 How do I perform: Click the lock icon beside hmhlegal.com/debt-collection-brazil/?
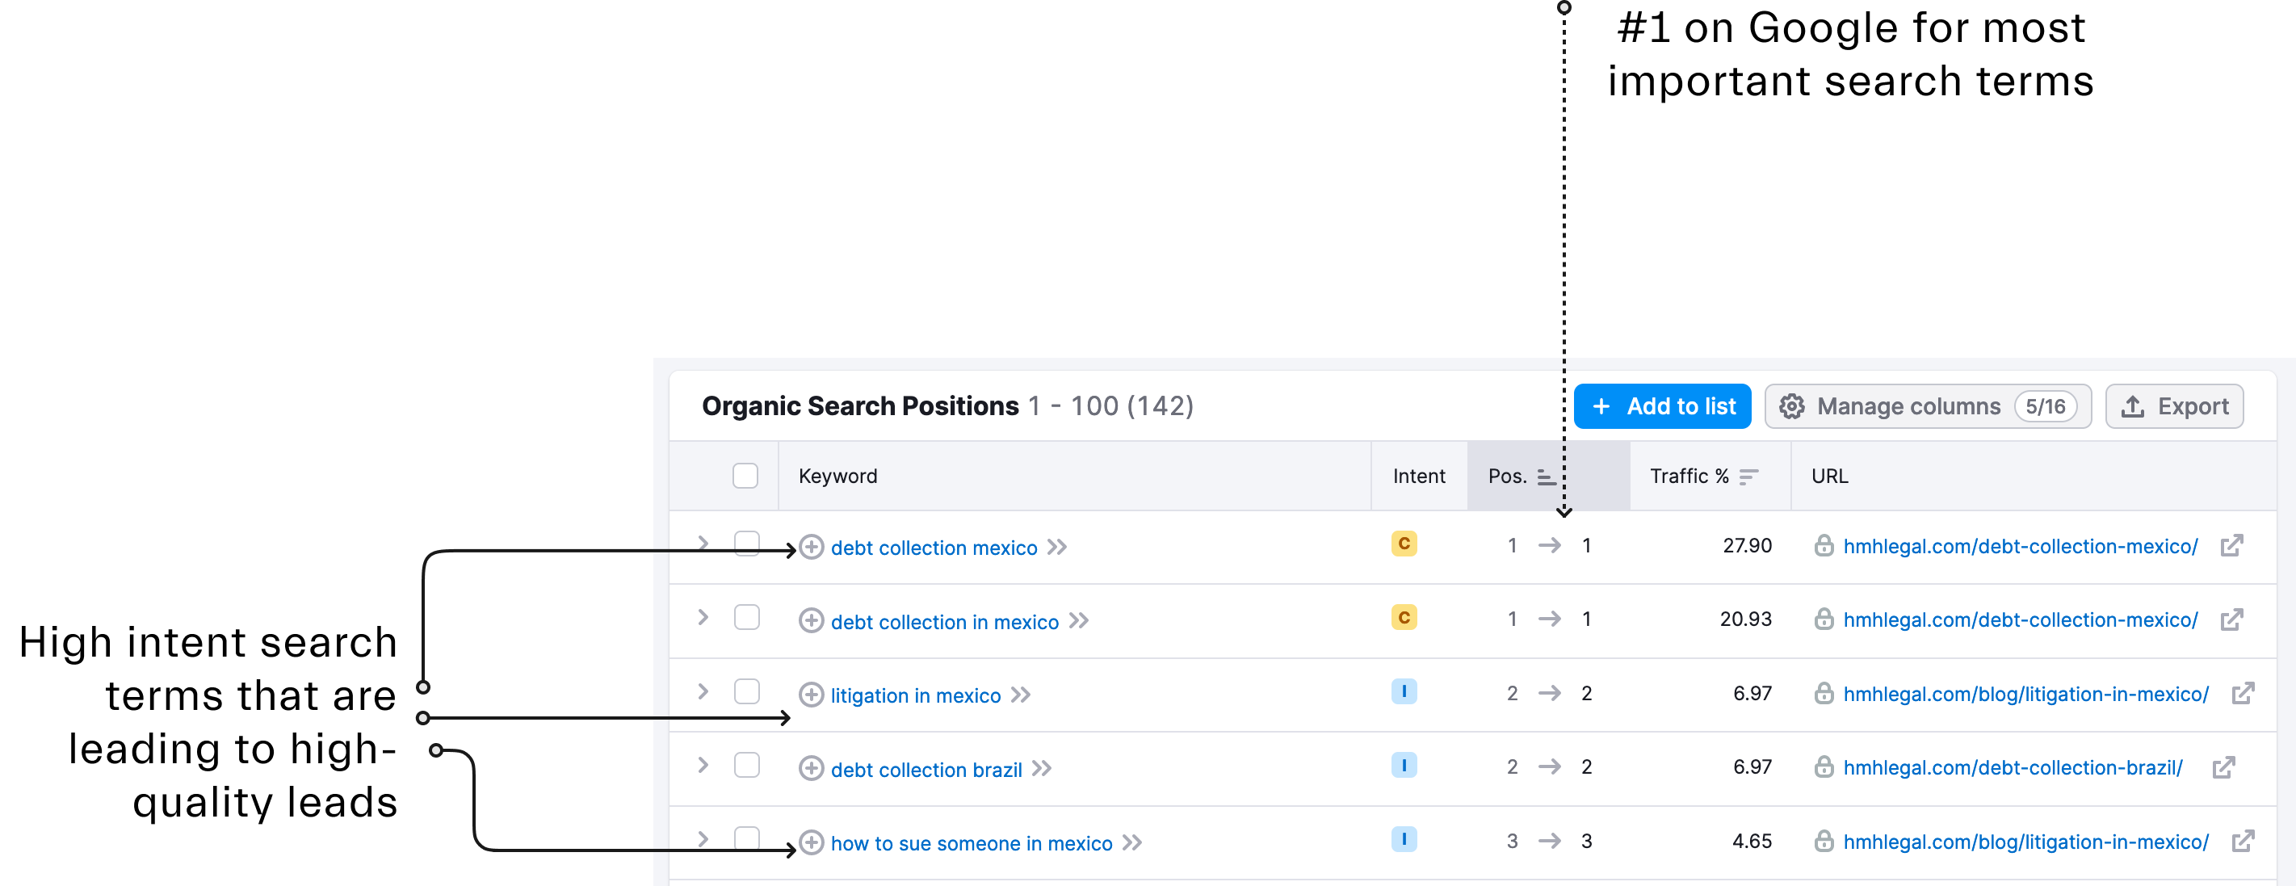(1824, 767)
